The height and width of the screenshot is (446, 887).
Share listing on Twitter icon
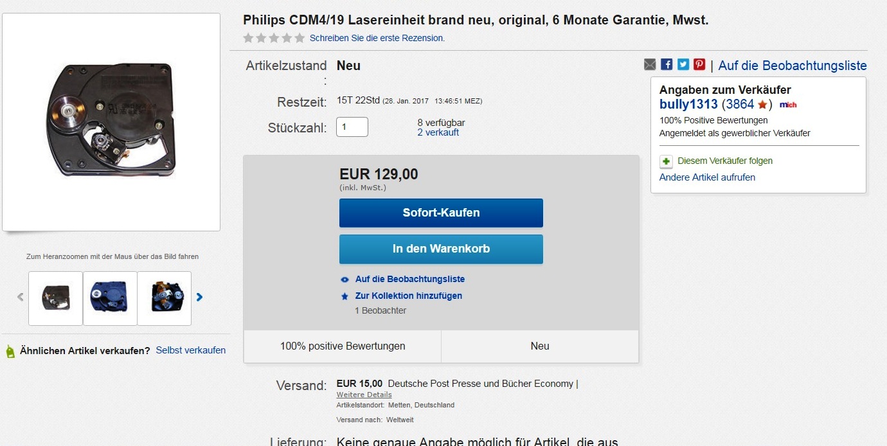(x=683, y=64)
